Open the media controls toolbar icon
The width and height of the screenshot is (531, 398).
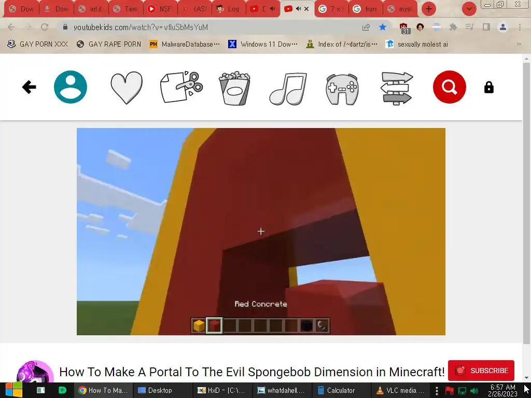(x=469, y=27)
